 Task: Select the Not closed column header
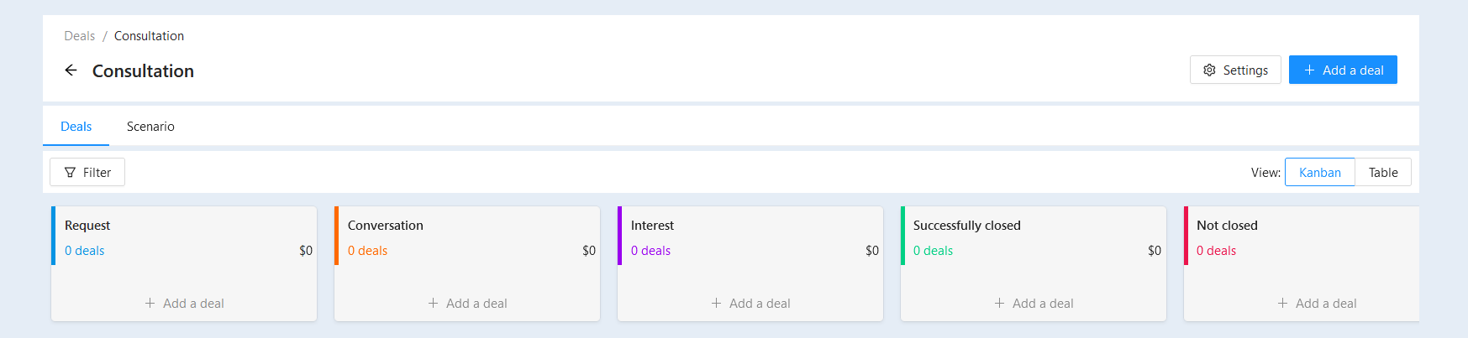(1227, 226)
